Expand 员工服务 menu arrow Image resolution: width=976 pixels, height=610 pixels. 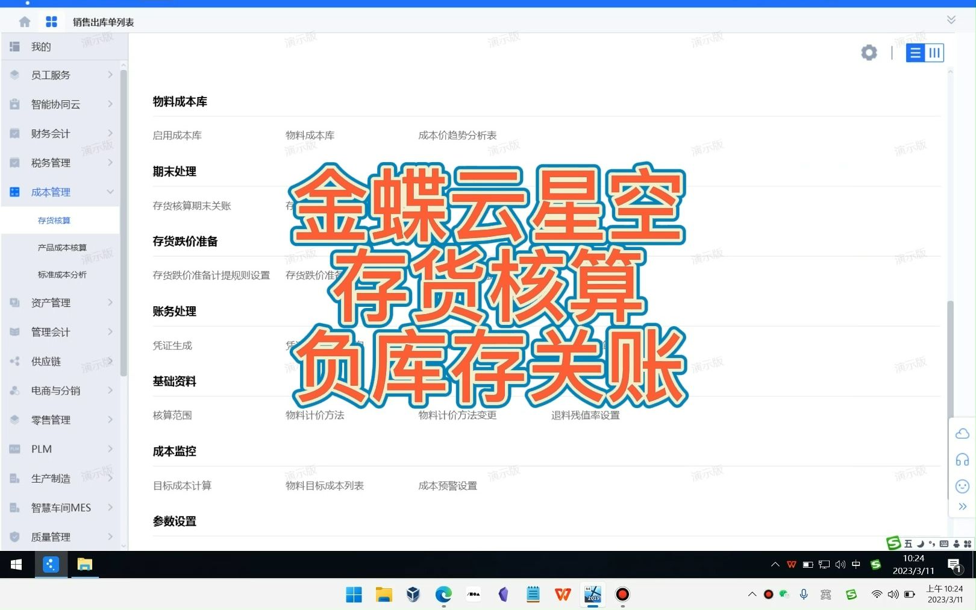(x=110, y=75)
